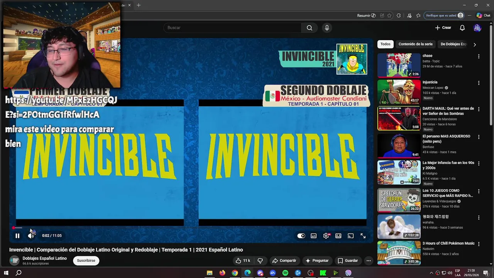494x278 pixels.
Task: Open options for DARTH MAUL video
Action: pyautogui.click(x=479, y=109)
